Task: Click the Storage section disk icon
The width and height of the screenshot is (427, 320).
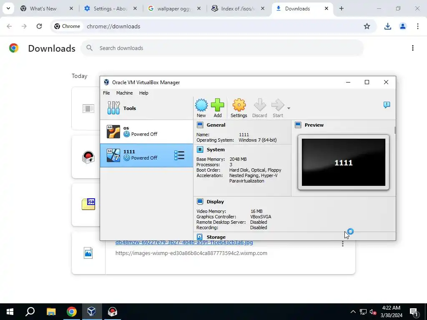Action: 200,237
